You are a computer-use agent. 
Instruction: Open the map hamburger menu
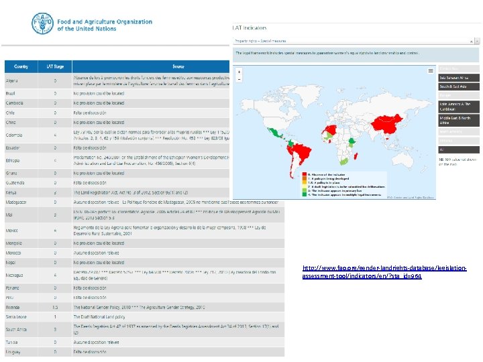(x=431, y=71)
